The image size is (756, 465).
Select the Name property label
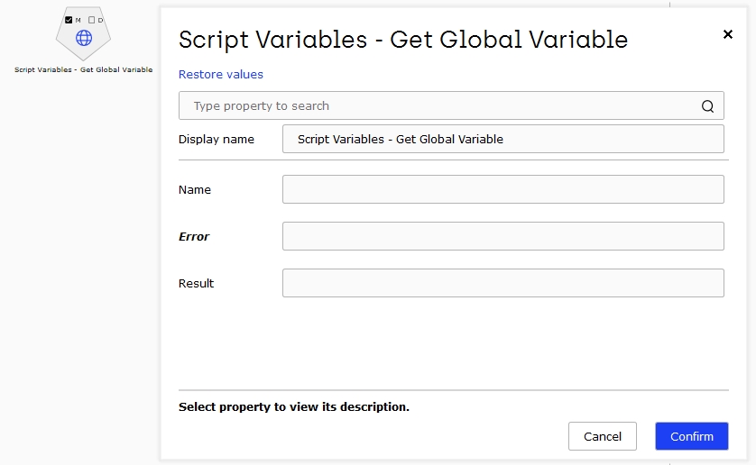click(x=194, y=190)
